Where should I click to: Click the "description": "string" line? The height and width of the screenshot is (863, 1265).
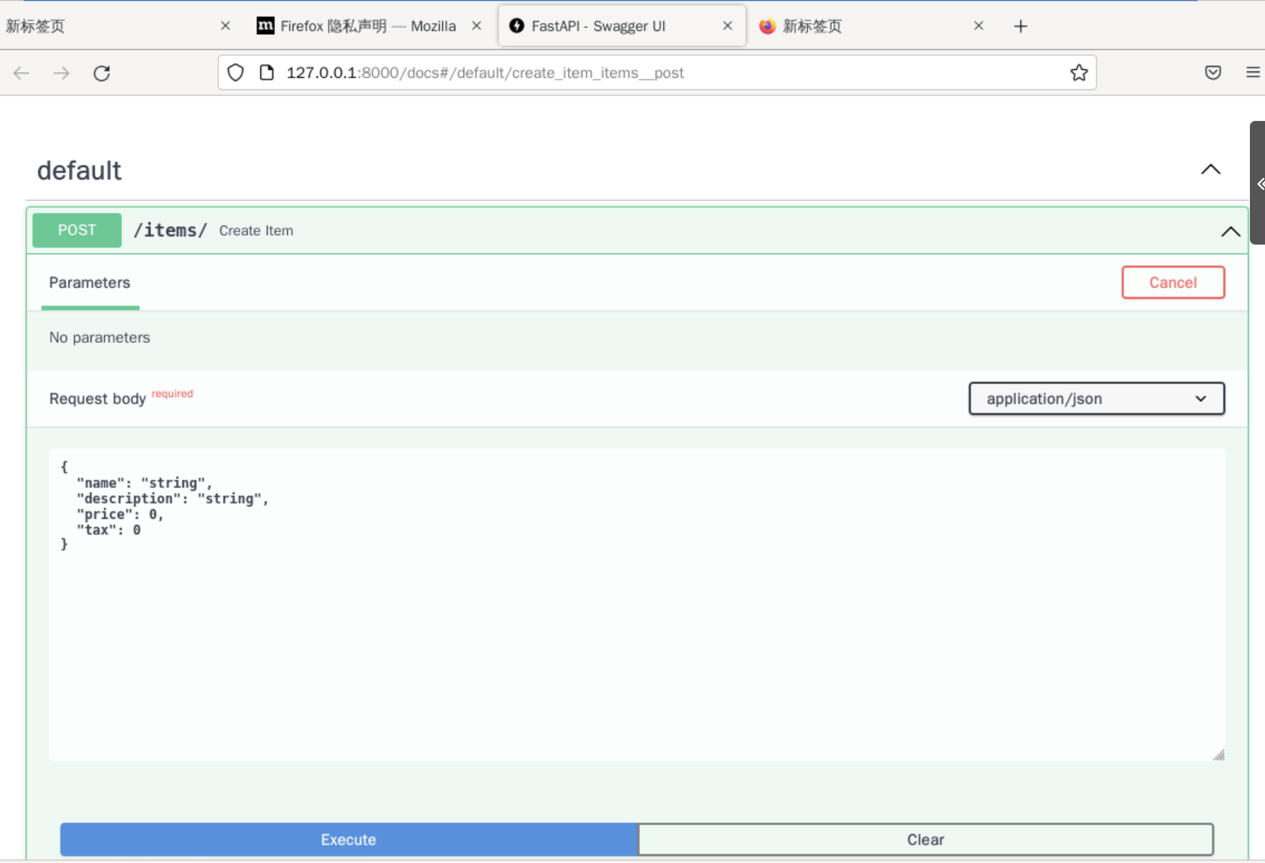point(172,499)
